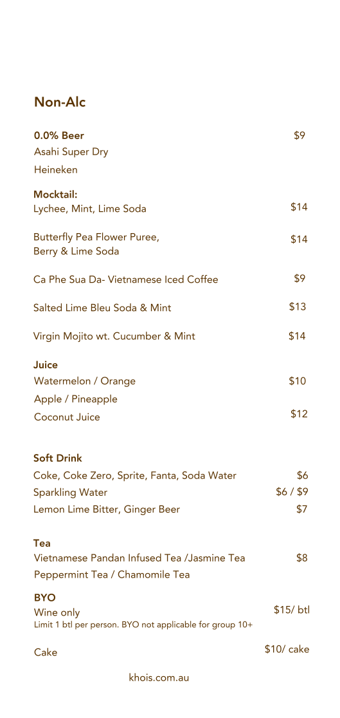Click the khois.com.au website link
This screenshot has height=718, width=340.
click(x=159, y=677)
